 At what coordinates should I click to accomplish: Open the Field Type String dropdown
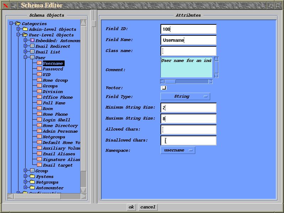pyautogui.click(x=185, y=96)
